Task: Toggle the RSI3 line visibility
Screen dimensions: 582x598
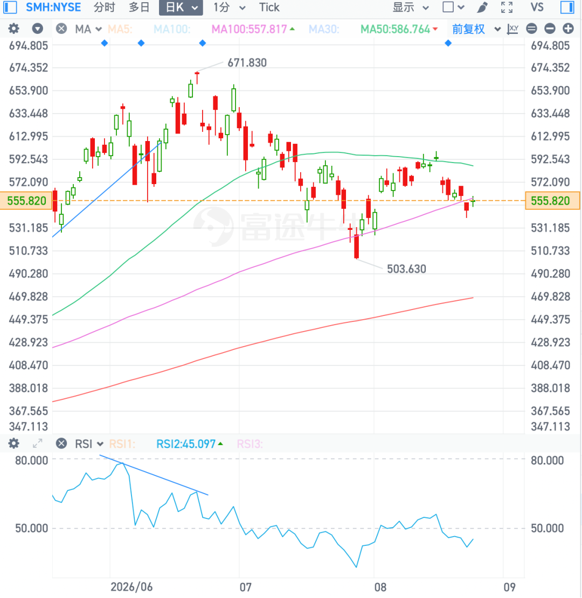Action: [x=250, y=444]
